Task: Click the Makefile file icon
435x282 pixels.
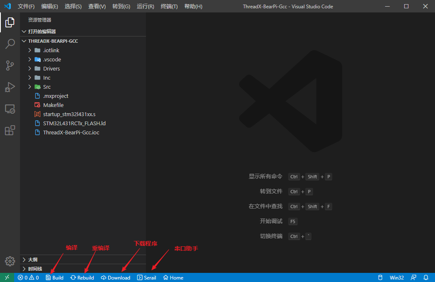Action: pyautogui.click(x=37, y=105)
